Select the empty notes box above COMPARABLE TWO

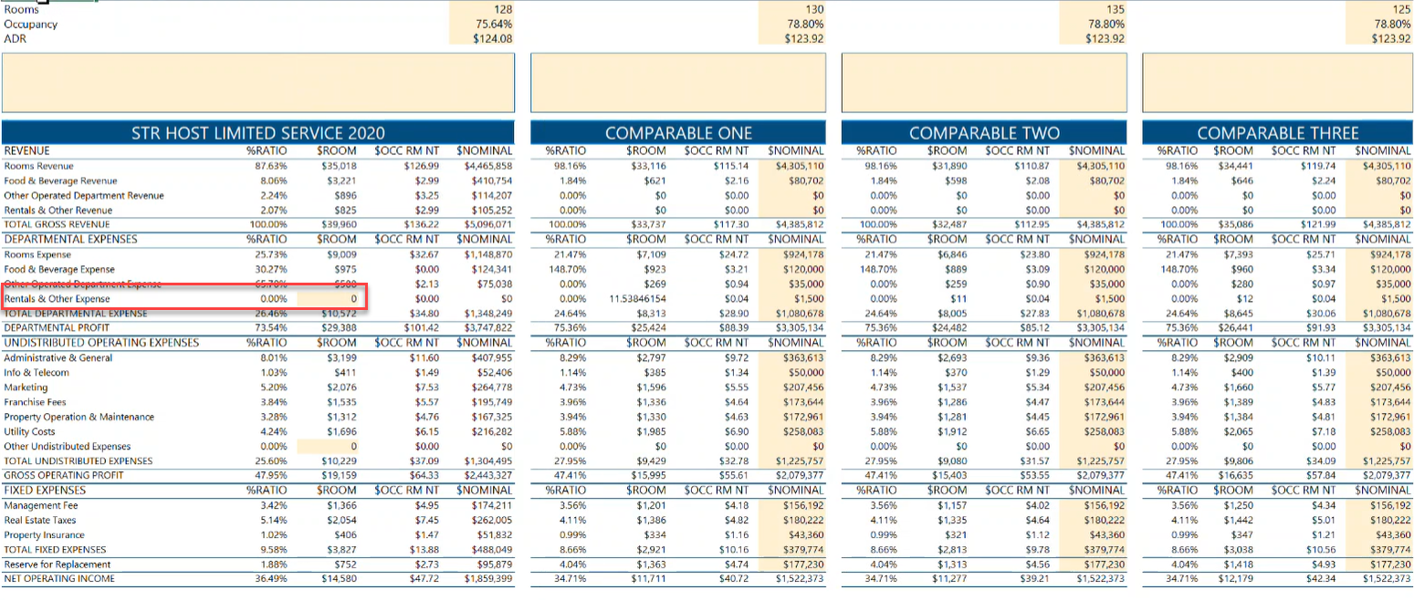[x=984, y=82]
